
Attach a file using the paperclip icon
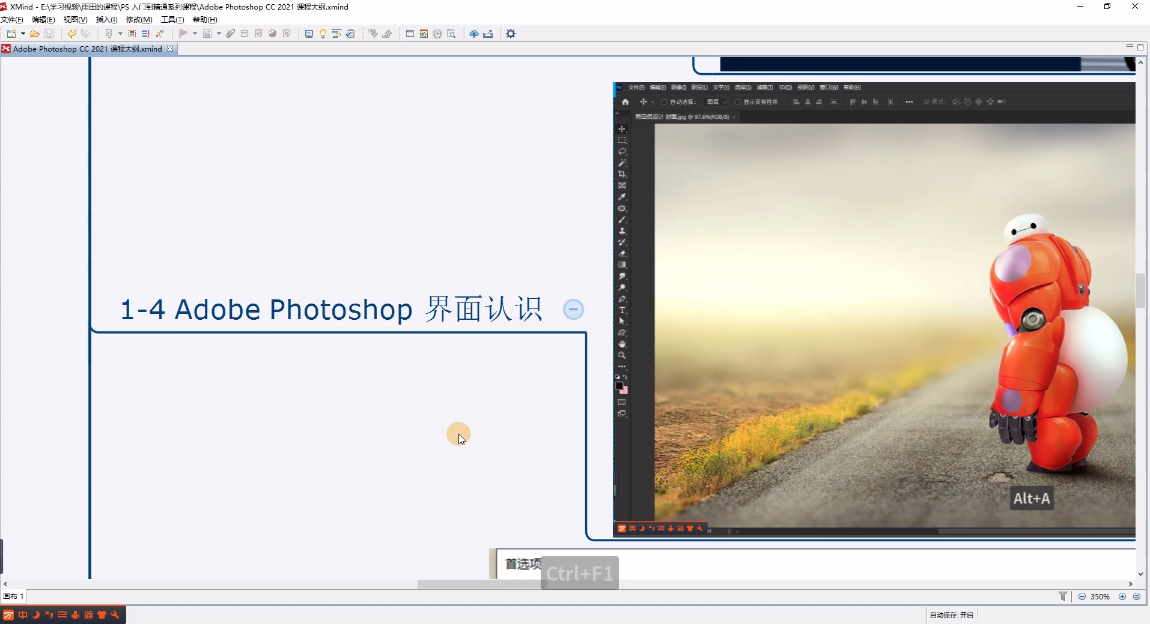click(231, 34)
